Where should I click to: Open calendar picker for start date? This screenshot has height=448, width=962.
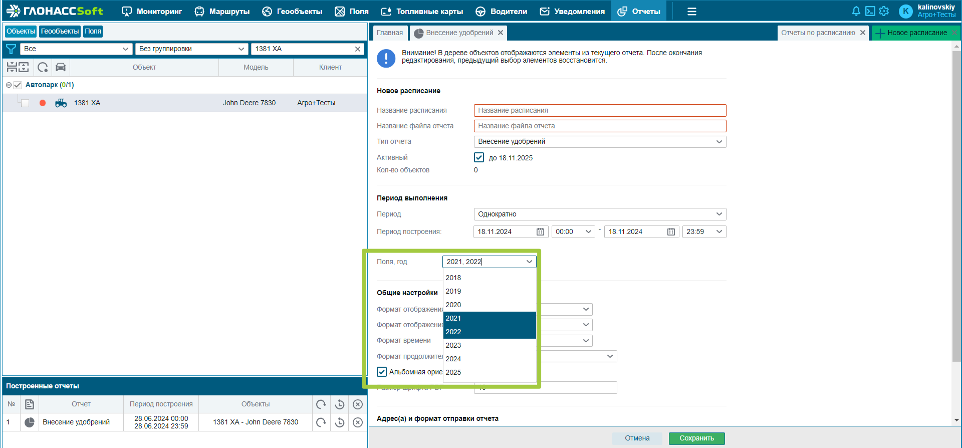(x=540, y=232)
